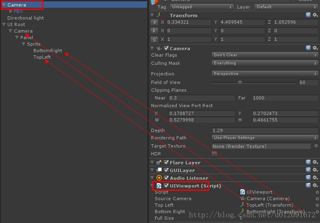320x223 pixels.
Task: Open Audio Listener gear menu
Action: [x=315, y=178]
